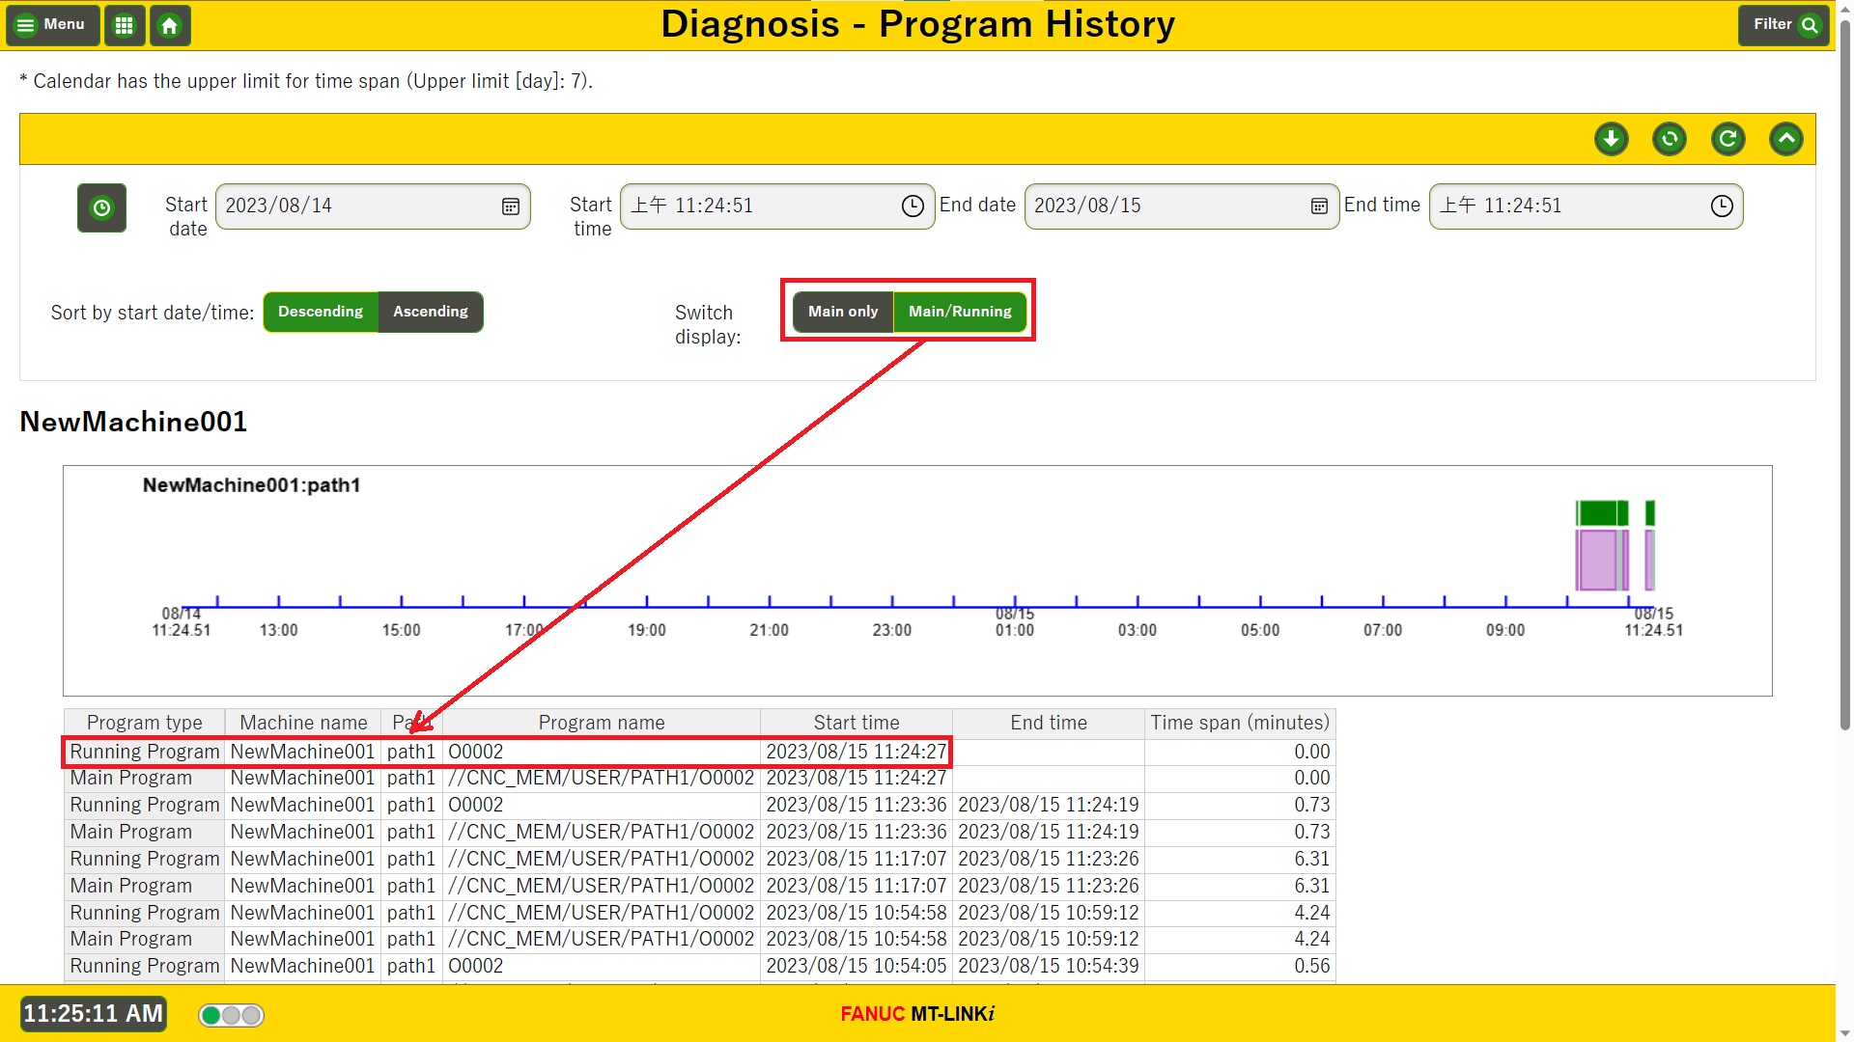The width and height of the screenshot is (1854, 1042).
Task: Open End date calendar picker icon
Action: click(1319, 206)
